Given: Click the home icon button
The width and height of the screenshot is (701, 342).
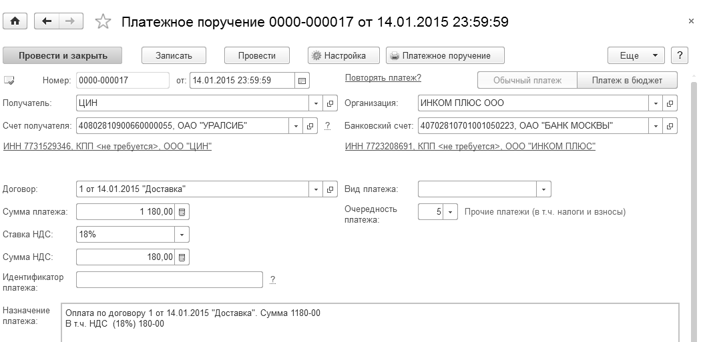Looking at the screenshot, I should [x=15, y=21].
